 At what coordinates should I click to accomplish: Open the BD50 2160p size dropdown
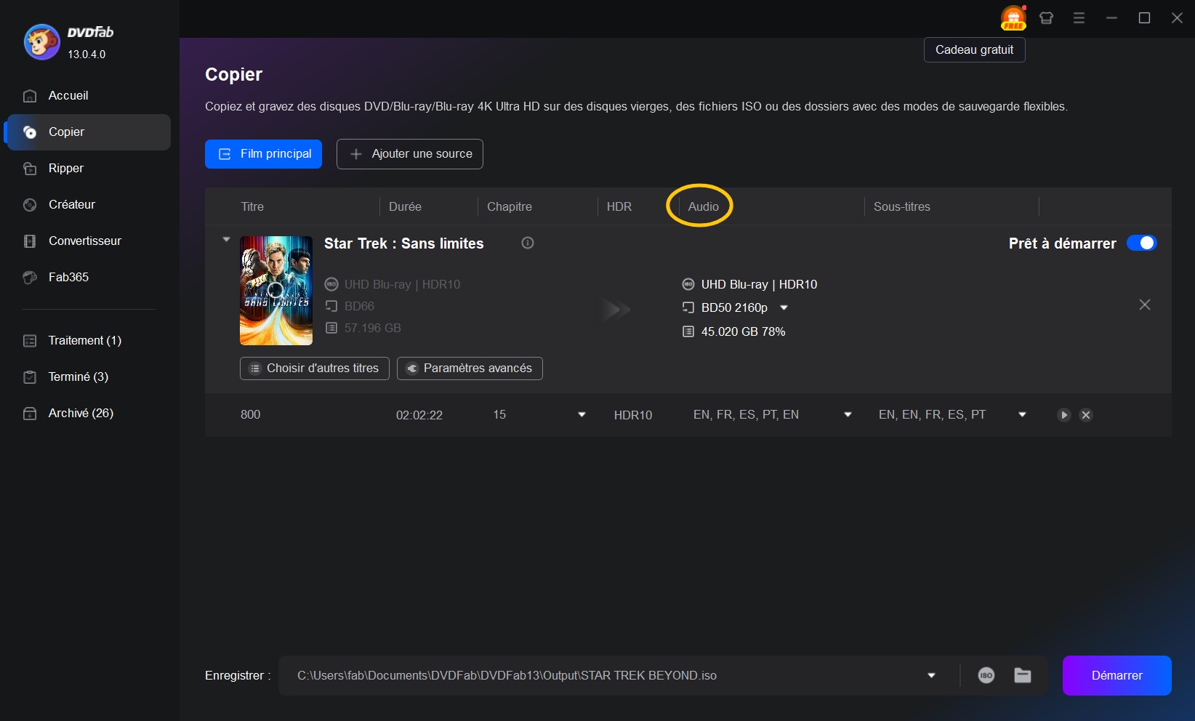[784, 307]
